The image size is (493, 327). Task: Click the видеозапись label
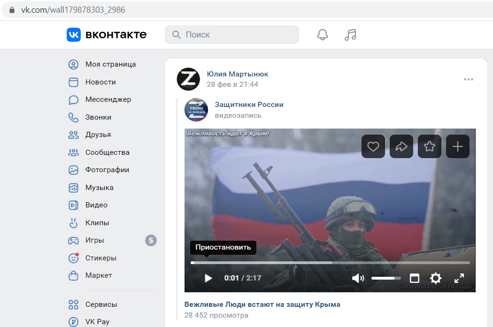pyautogui.click(x=238, y=115)
